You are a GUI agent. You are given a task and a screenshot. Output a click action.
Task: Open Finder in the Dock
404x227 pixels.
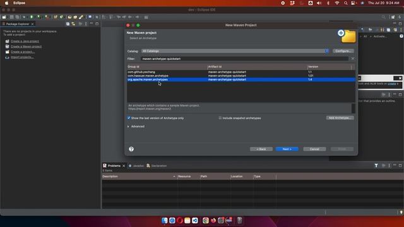coord(164,220)
